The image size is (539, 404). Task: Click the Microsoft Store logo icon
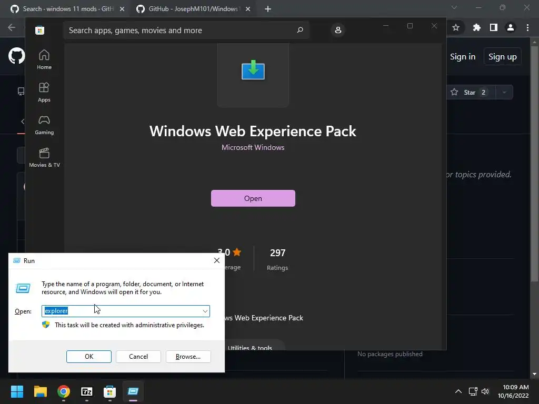tap(39, 30)
